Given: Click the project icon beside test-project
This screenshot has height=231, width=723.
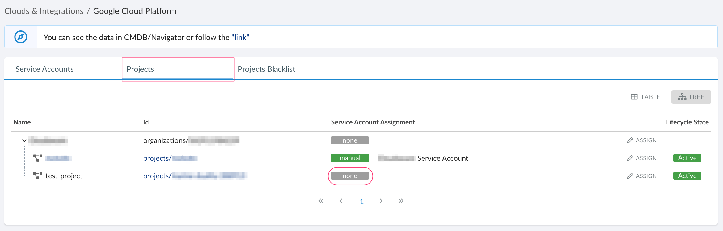Looking at the screenshot, I should 38,176.
